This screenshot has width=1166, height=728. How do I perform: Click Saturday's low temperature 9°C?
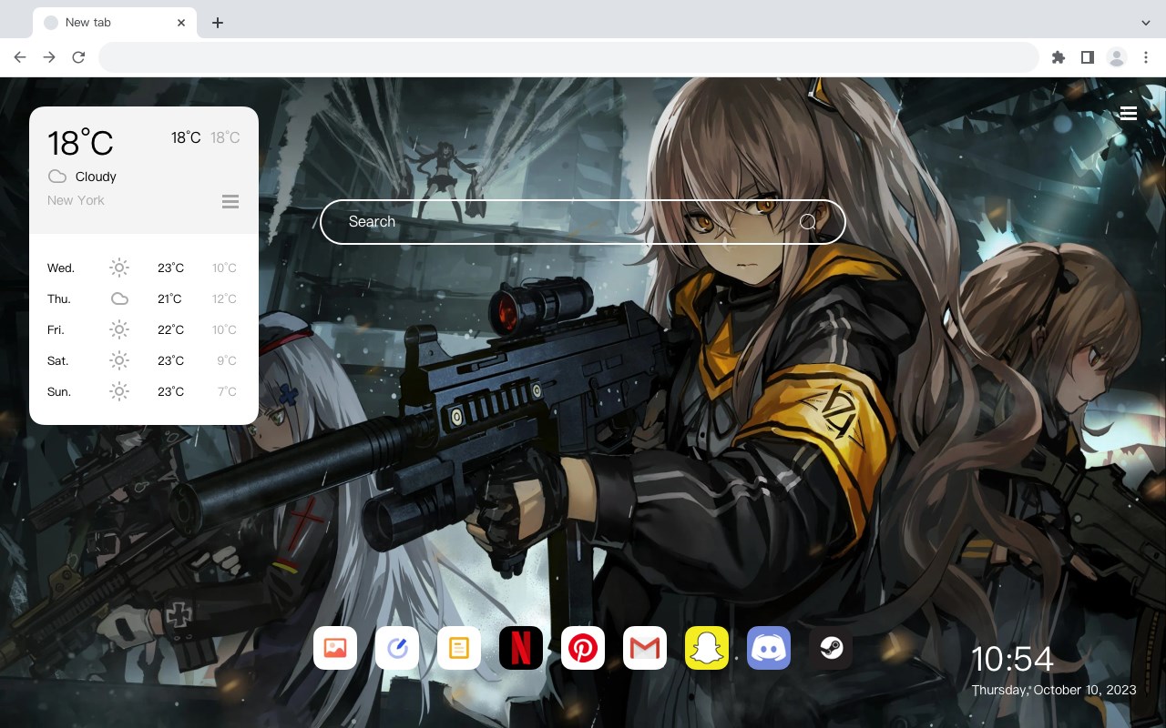[x=227, y=360]
